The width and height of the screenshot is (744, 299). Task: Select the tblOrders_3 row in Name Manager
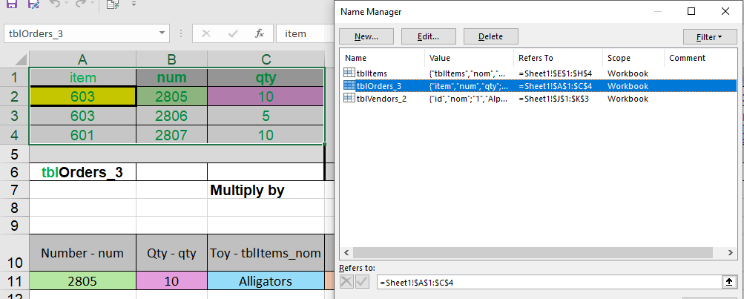click(x=539, y=86)
